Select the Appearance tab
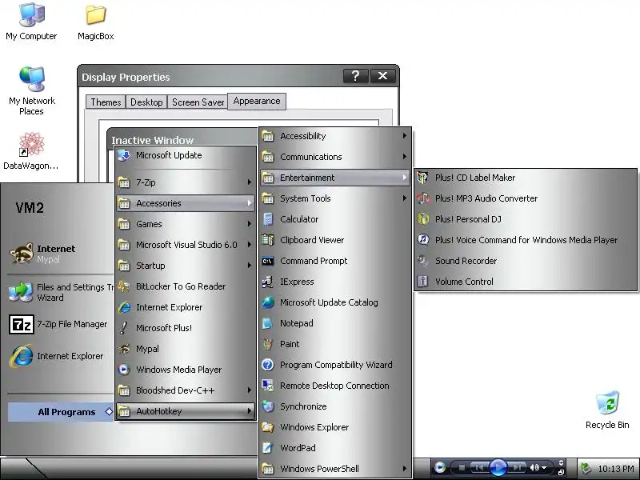640x480 pixels. 257,102
